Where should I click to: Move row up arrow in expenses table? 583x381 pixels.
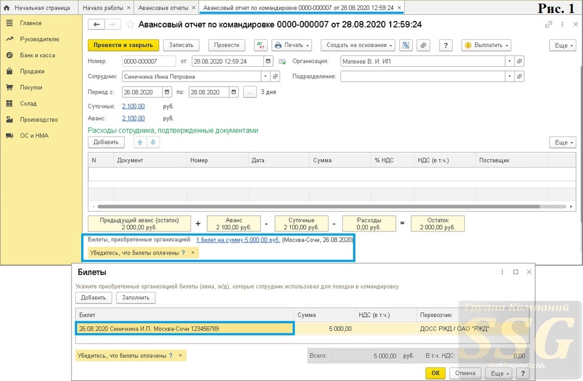click(140, 142)
